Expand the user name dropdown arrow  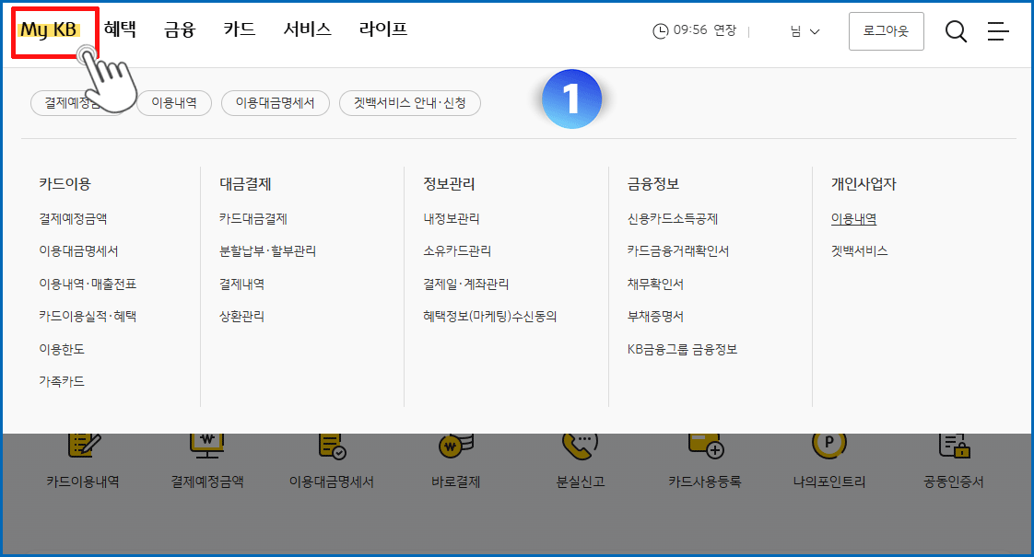pos(815,31)
